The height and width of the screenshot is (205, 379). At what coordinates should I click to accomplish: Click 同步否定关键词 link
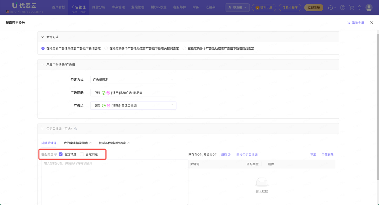click(247, 154)
